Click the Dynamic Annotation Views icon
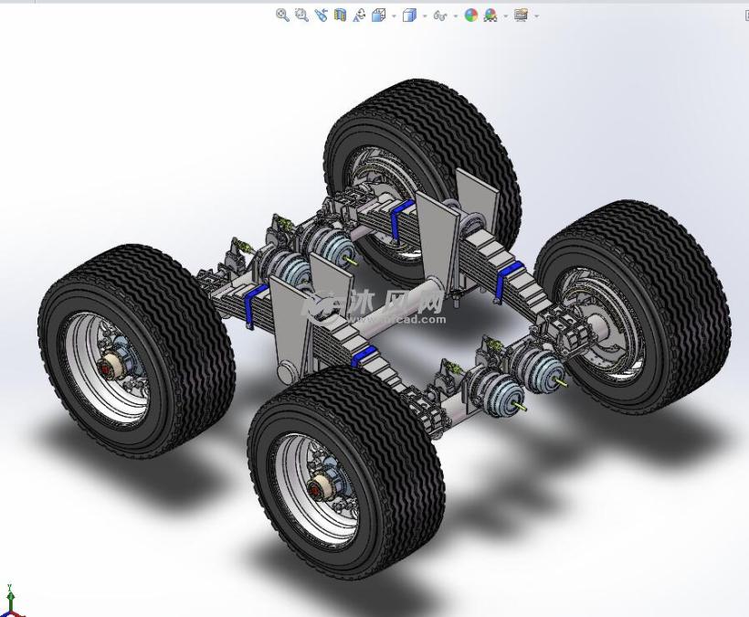Viewport: 749px width, 617px height. click(358, 15)
